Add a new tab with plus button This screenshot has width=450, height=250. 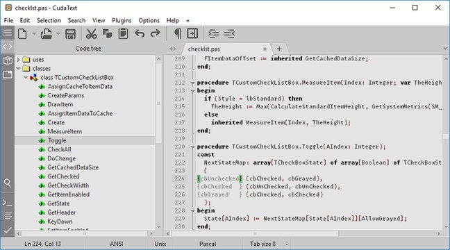pos(279,49)
